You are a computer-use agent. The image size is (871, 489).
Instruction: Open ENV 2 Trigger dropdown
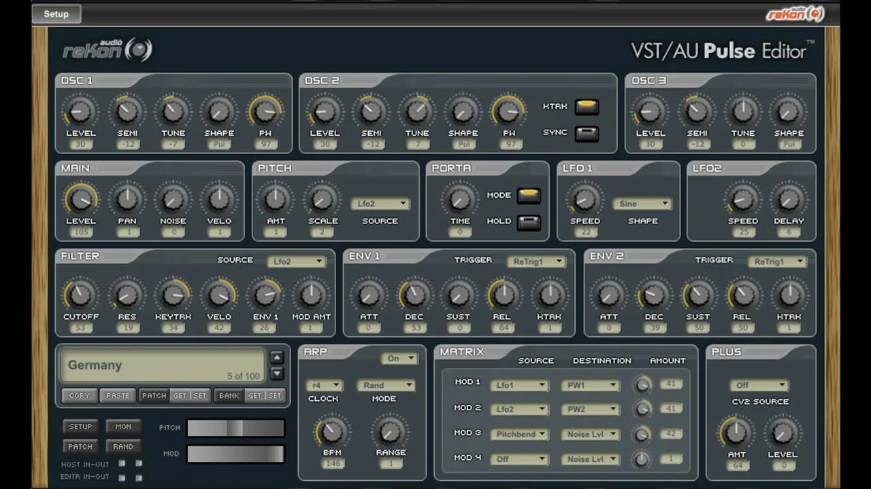(777, 261)
